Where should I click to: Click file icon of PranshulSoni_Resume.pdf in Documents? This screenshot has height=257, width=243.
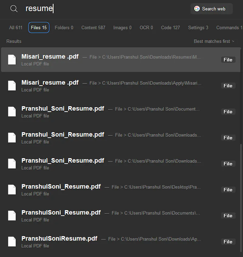[x=12, y=216]
